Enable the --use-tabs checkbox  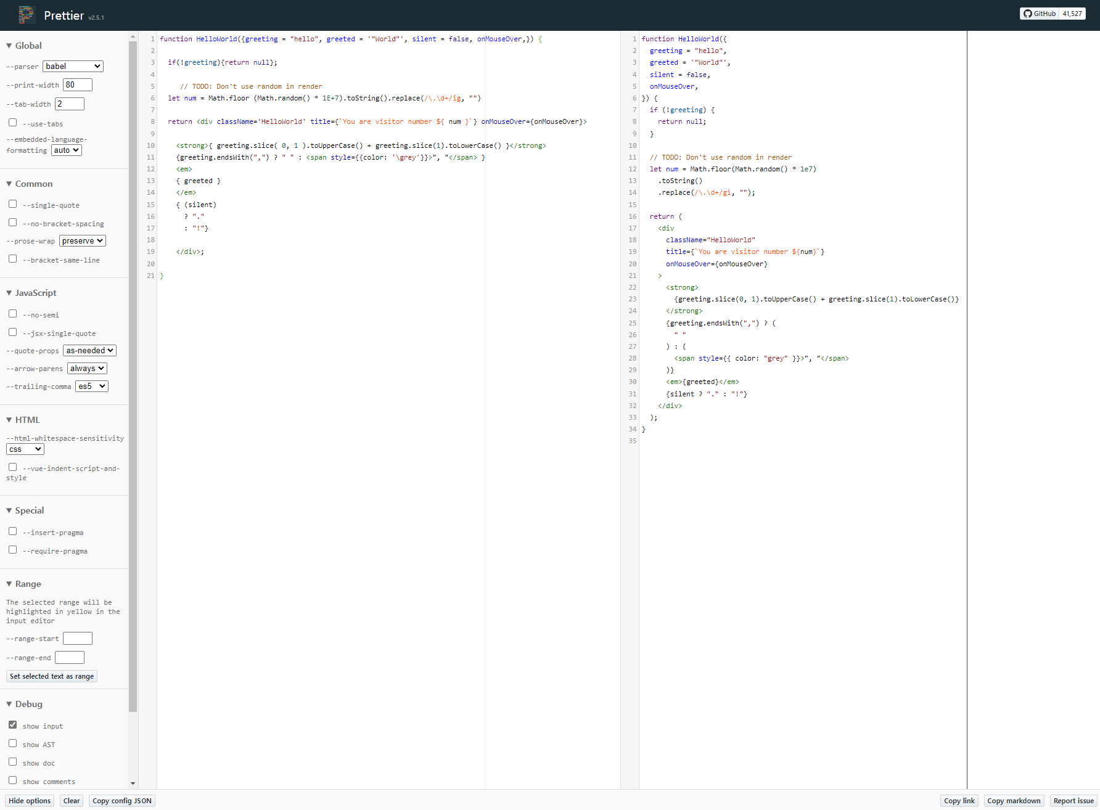12,123
